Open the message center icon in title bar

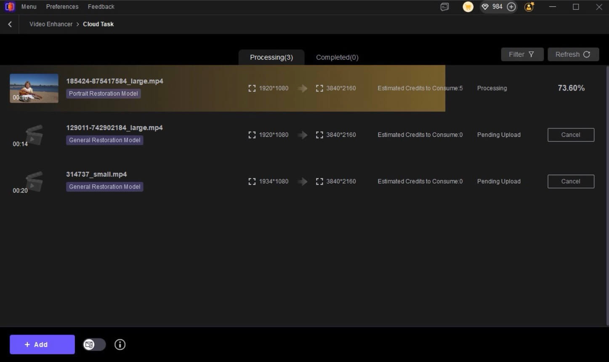tap(444, 7)
